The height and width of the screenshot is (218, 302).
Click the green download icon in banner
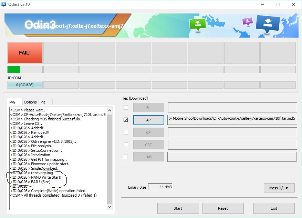pos(197,25)
